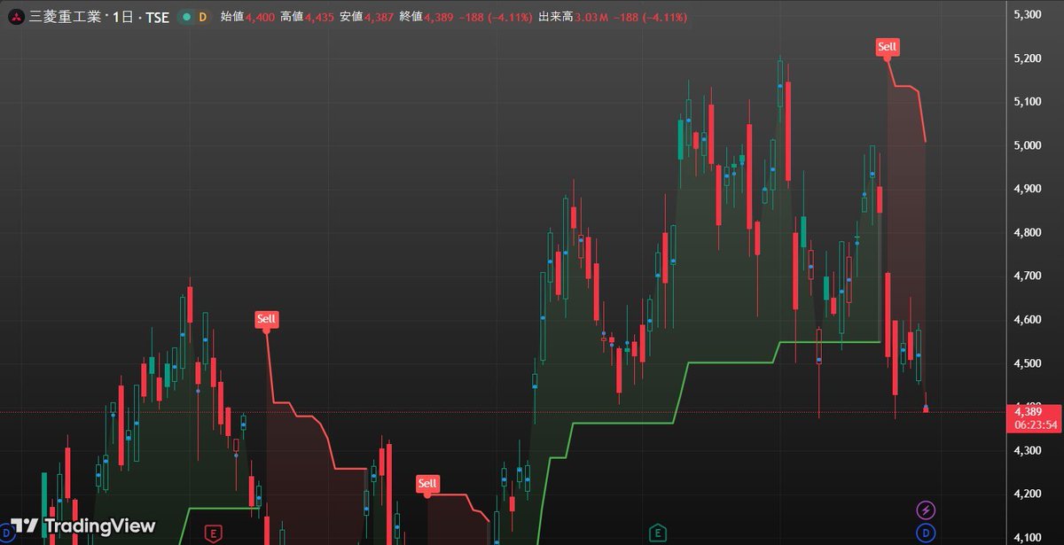Image resolution: width=1064 pixels, height=545 pixels.
Task: Click the 終値 4,389 close value
Action: click(x=426, y=17)
